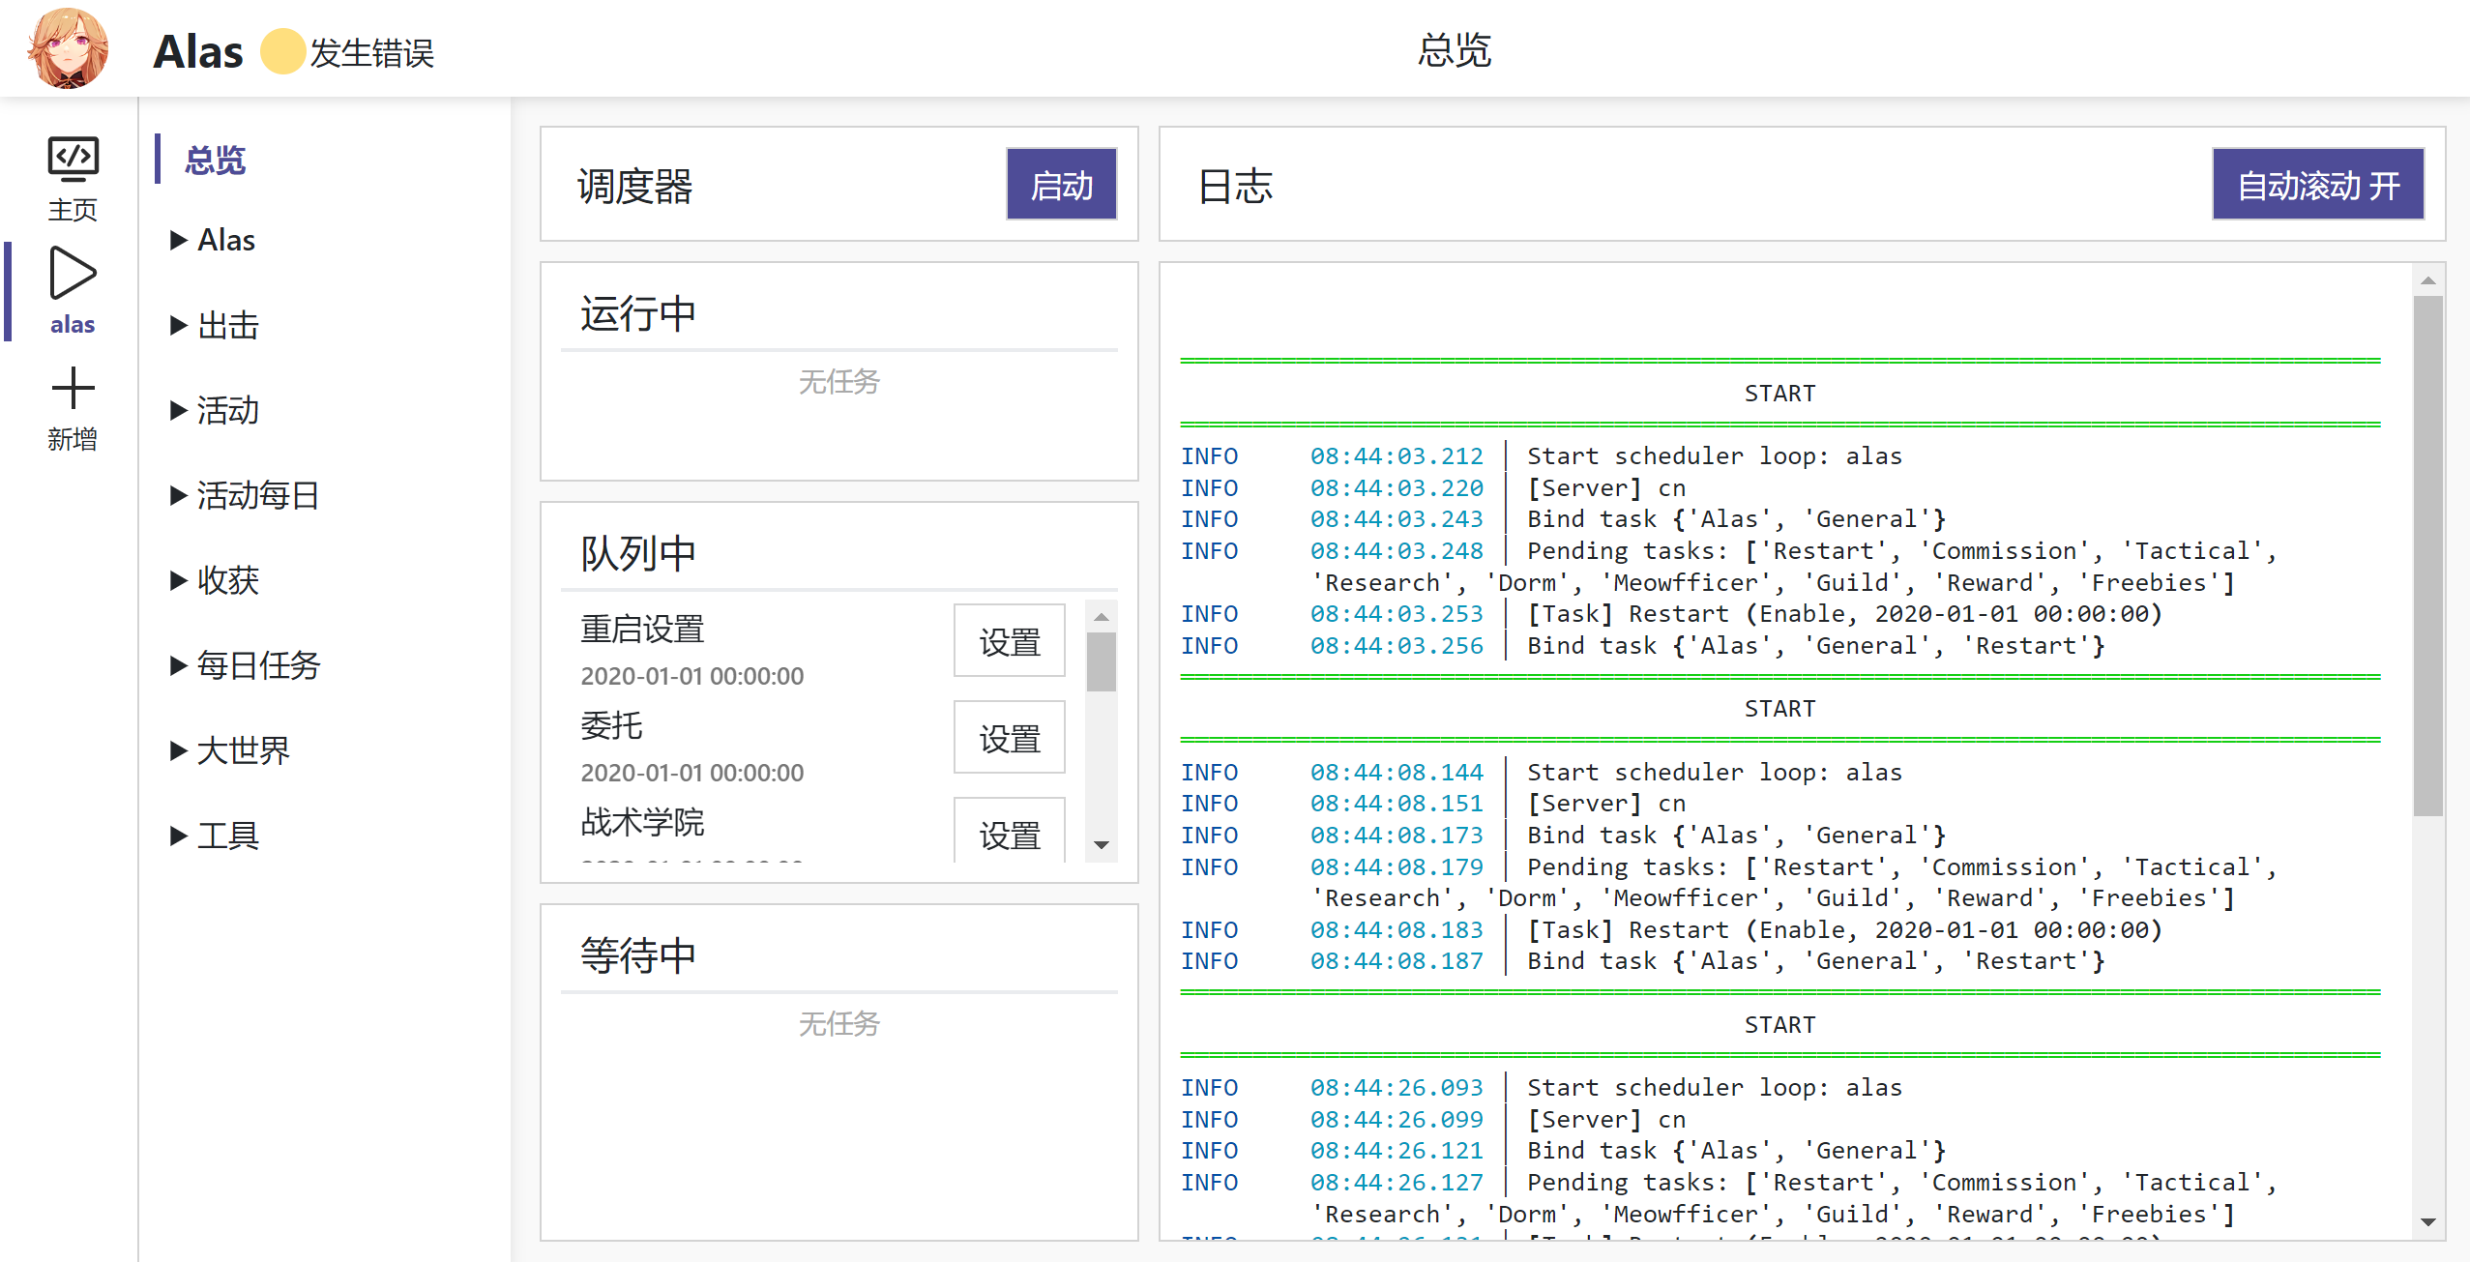Image resolution: width=2470 pixels, height=1262 pixels.
Task: Click the yellow 发生错误 status indicator dot
Action: (281, 53)
